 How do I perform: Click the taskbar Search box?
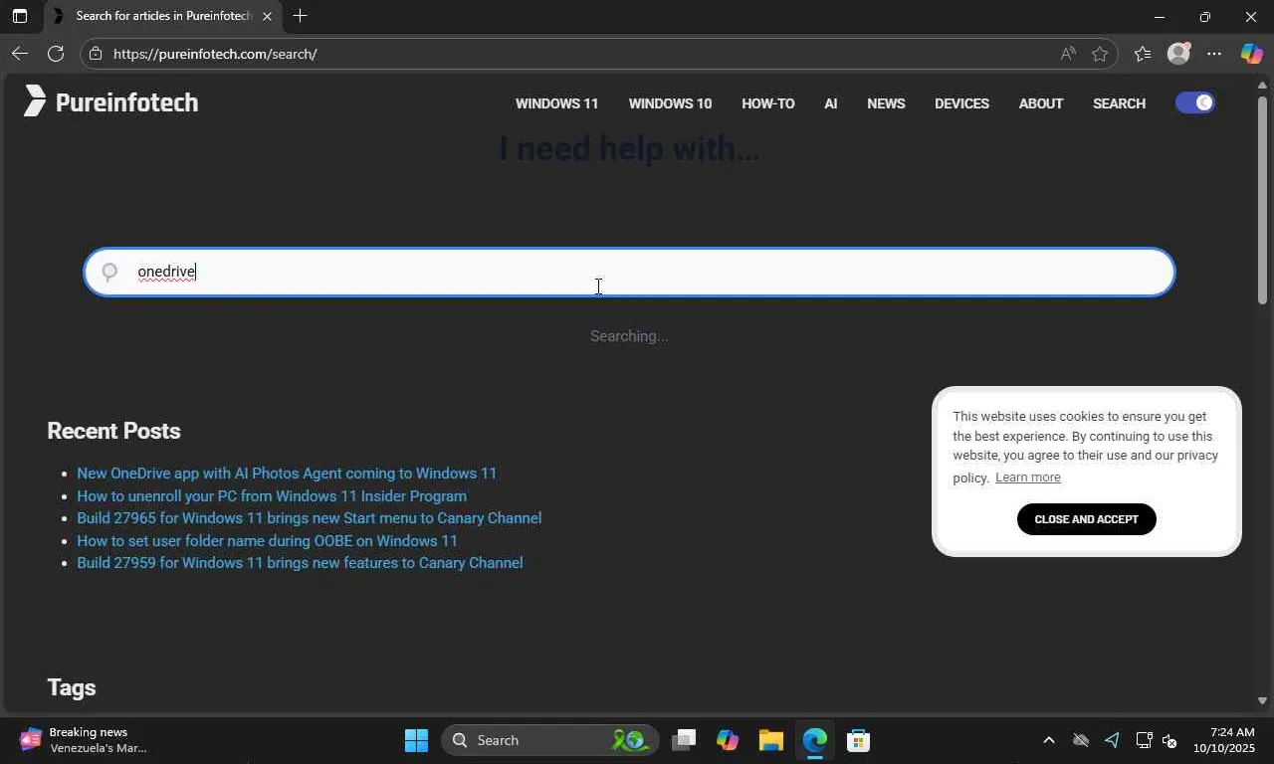[x=550, y=740]
